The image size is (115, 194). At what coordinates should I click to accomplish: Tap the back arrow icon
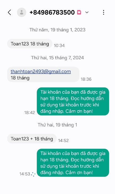10,12
